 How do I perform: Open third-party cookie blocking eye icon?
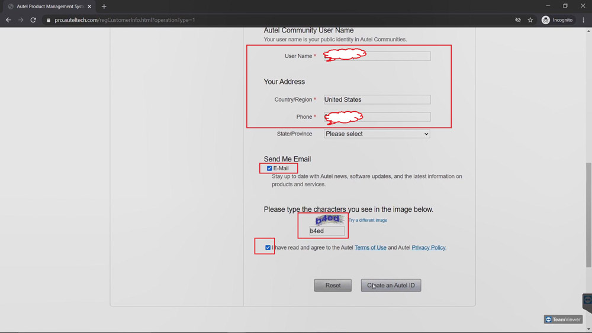tap(518, 20)
